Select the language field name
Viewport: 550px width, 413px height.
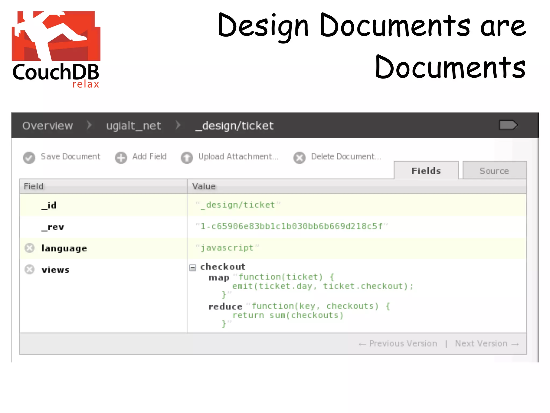64,248
